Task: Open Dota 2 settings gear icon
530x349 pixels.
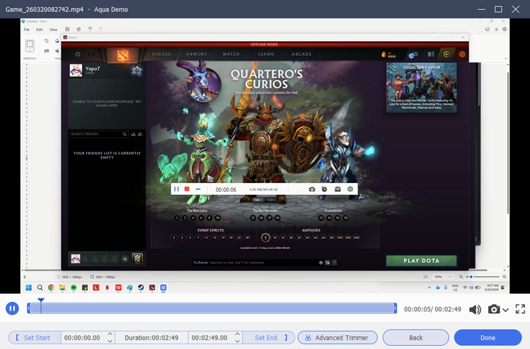Action: point(78,54)
